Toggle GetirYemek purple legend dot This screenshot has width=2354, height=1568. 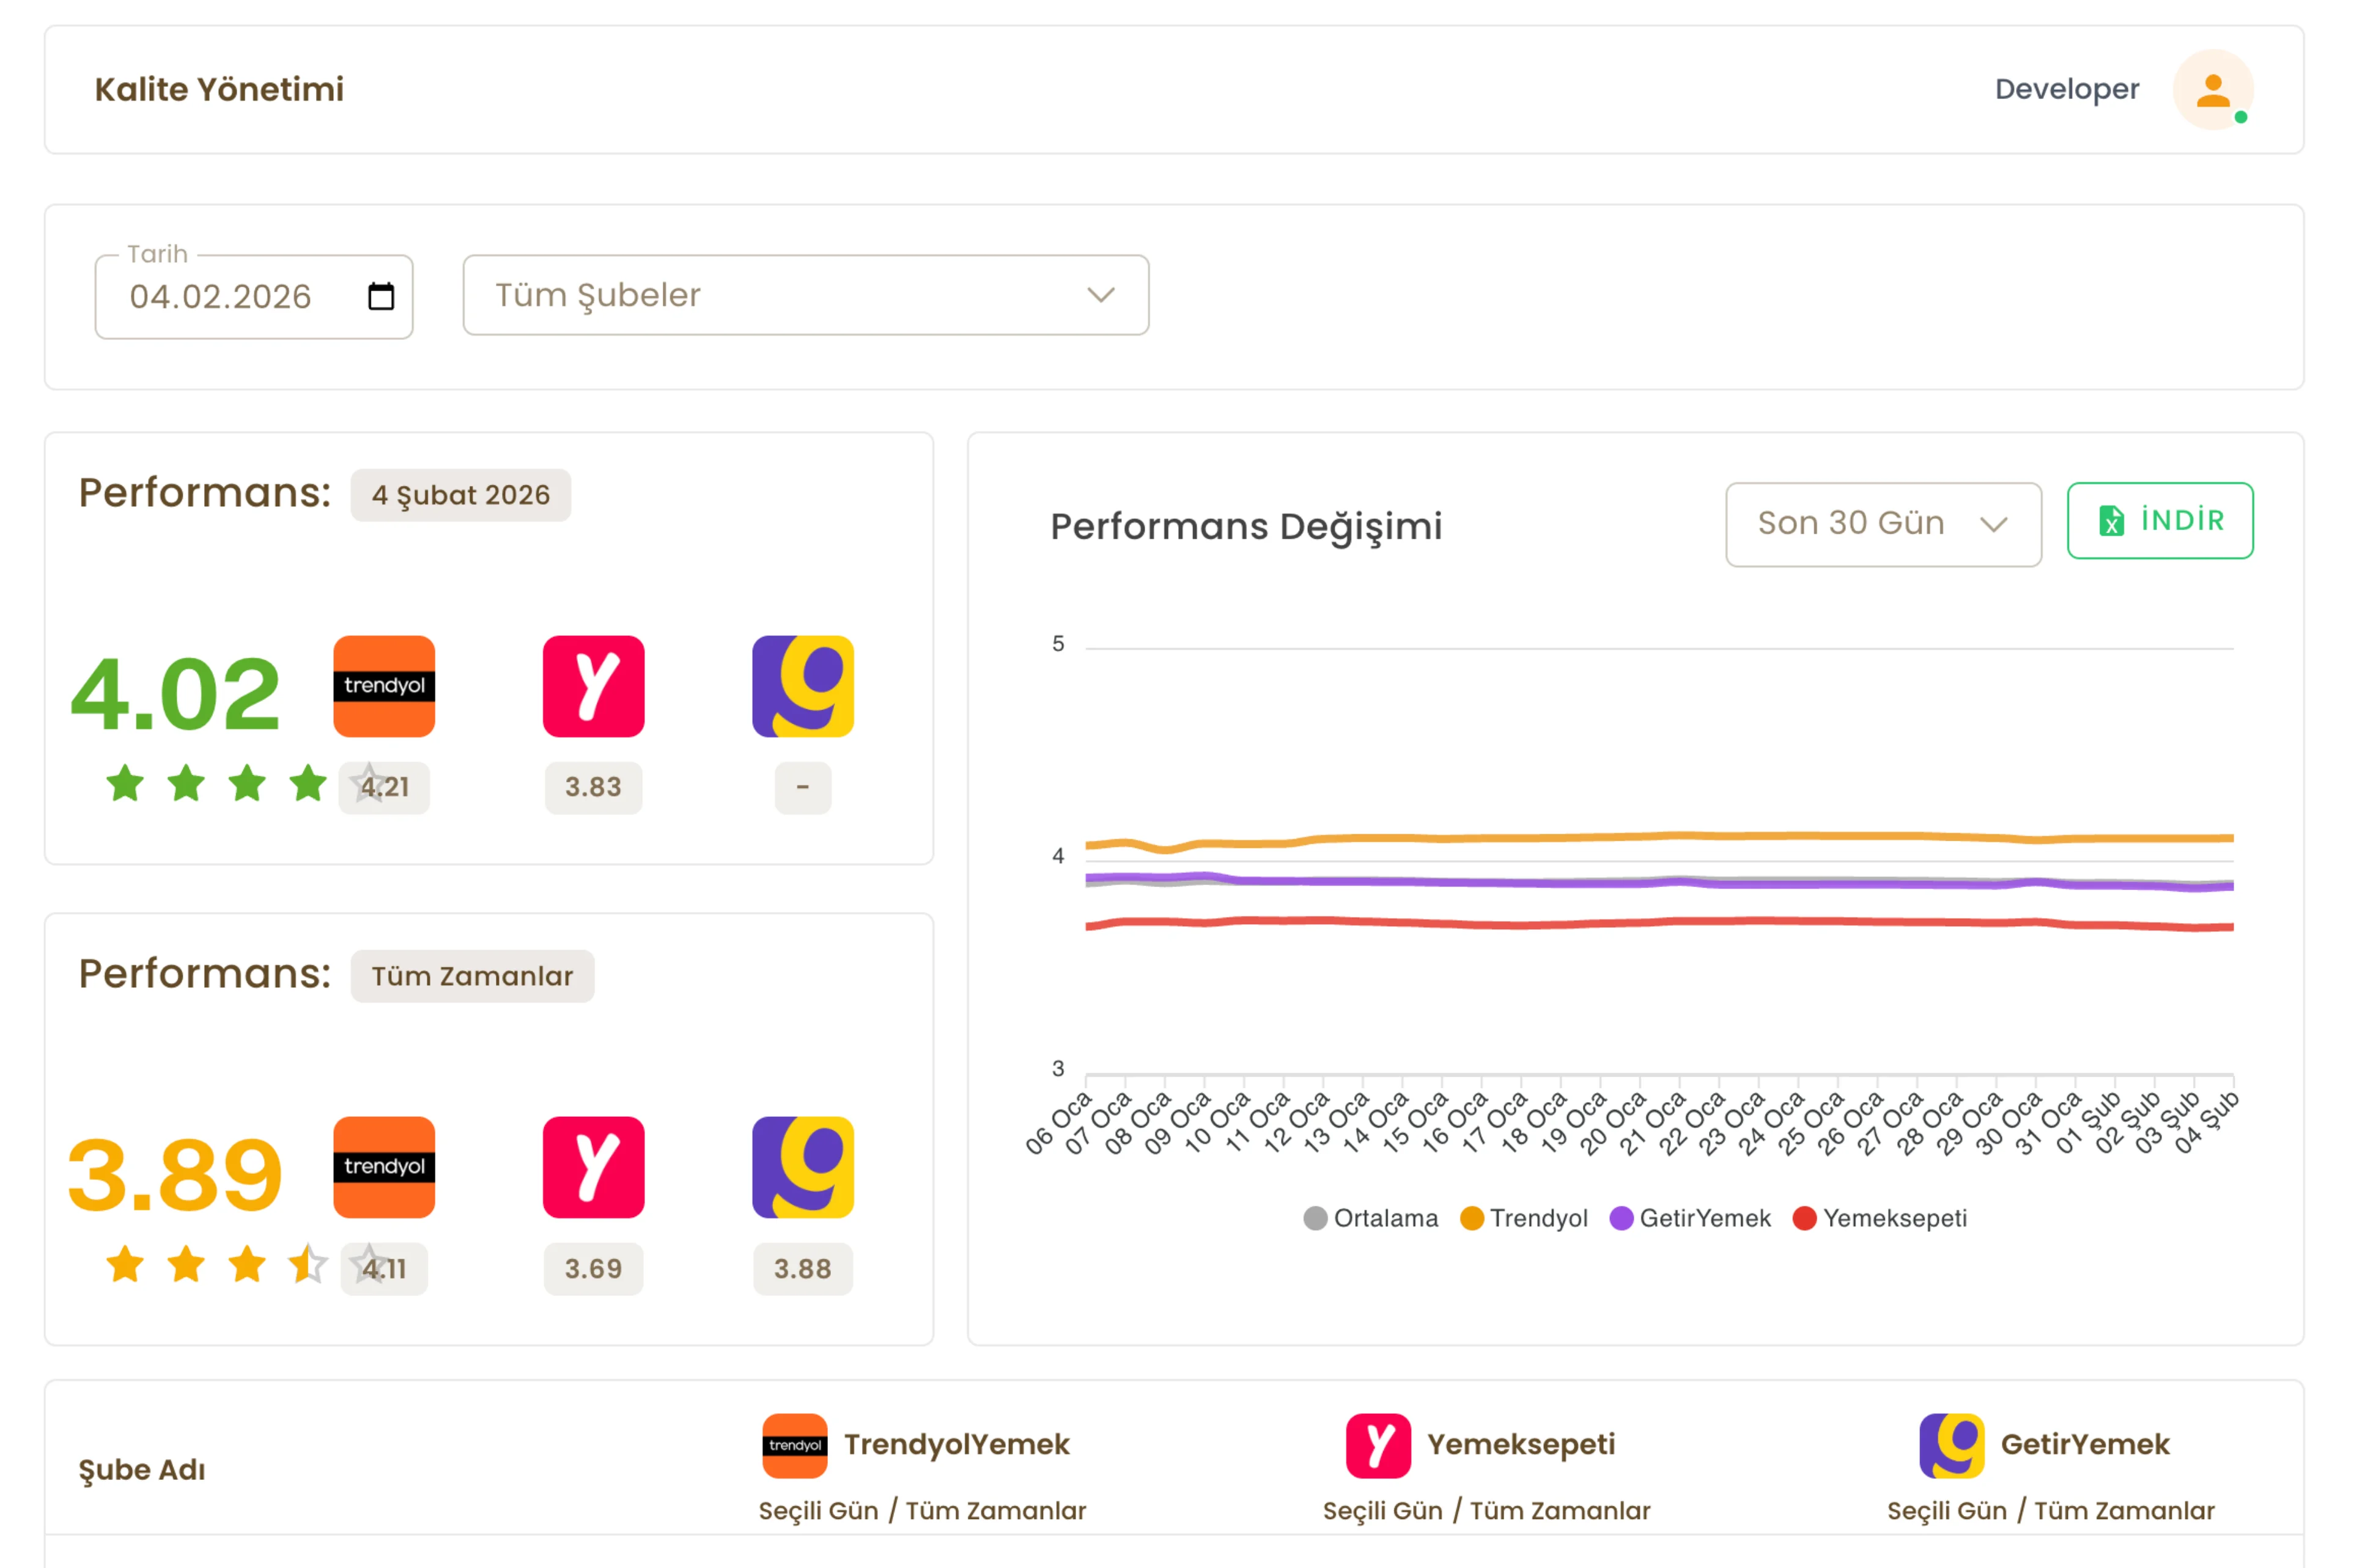[1621, 1218]
